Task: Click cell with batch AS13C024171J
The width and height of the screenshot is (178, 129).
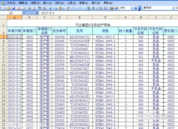Action: 80,37
